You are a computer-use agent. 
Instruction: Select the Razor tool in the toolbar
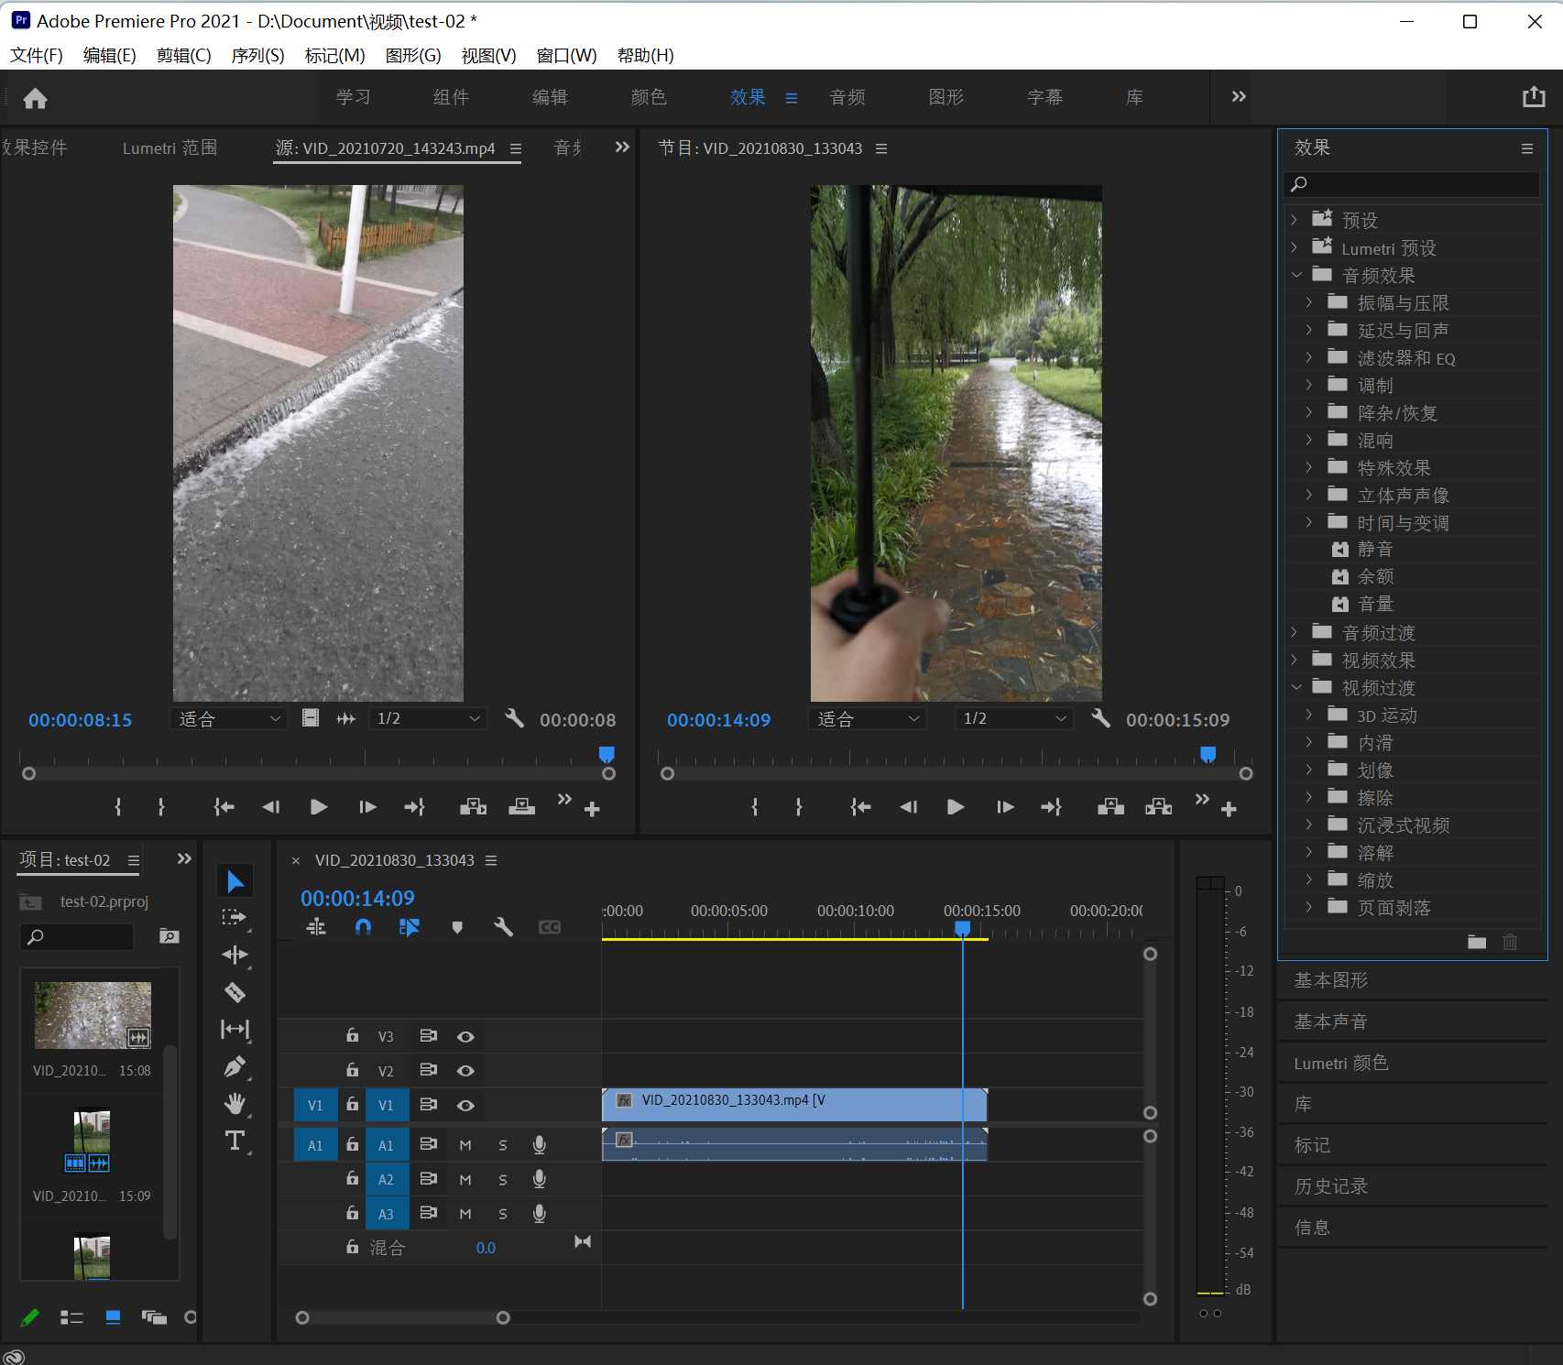point(235,992)
